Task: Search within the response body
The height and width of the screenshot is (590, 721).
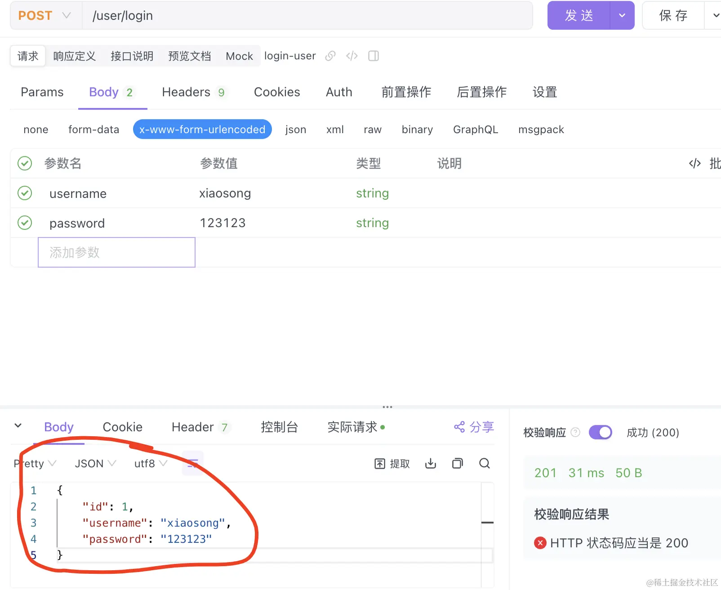Action: (485, 464)
